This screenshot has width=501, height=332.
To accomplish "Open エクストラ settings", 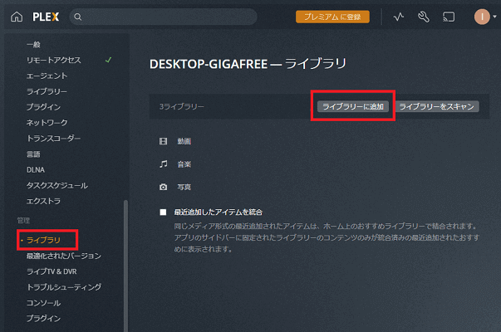I will 43,201.
